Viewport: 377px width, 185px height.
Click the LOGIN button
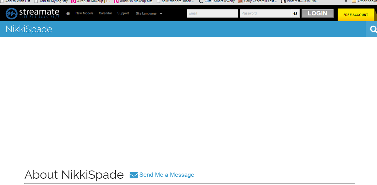tap(317, 14)
